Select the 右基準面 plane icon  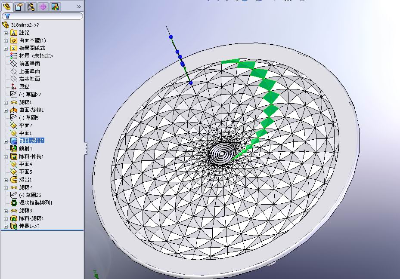coord(13,79)
